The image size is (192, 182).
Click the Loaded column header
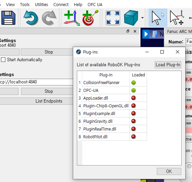[138, 75]
